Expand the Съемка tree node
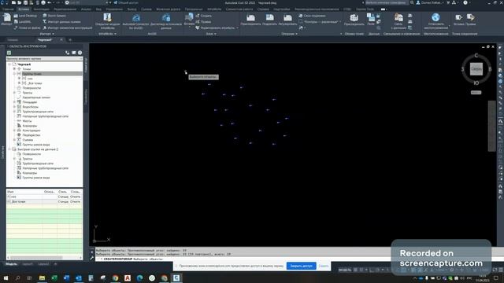This screenshot has height=283, width=504. tap(14, 140)
